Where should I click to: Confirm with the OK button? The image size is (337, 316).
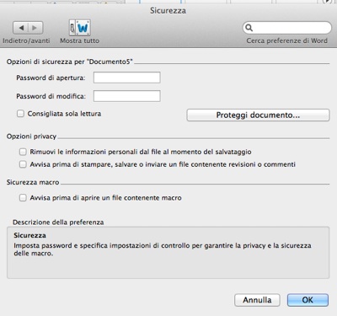308,300
